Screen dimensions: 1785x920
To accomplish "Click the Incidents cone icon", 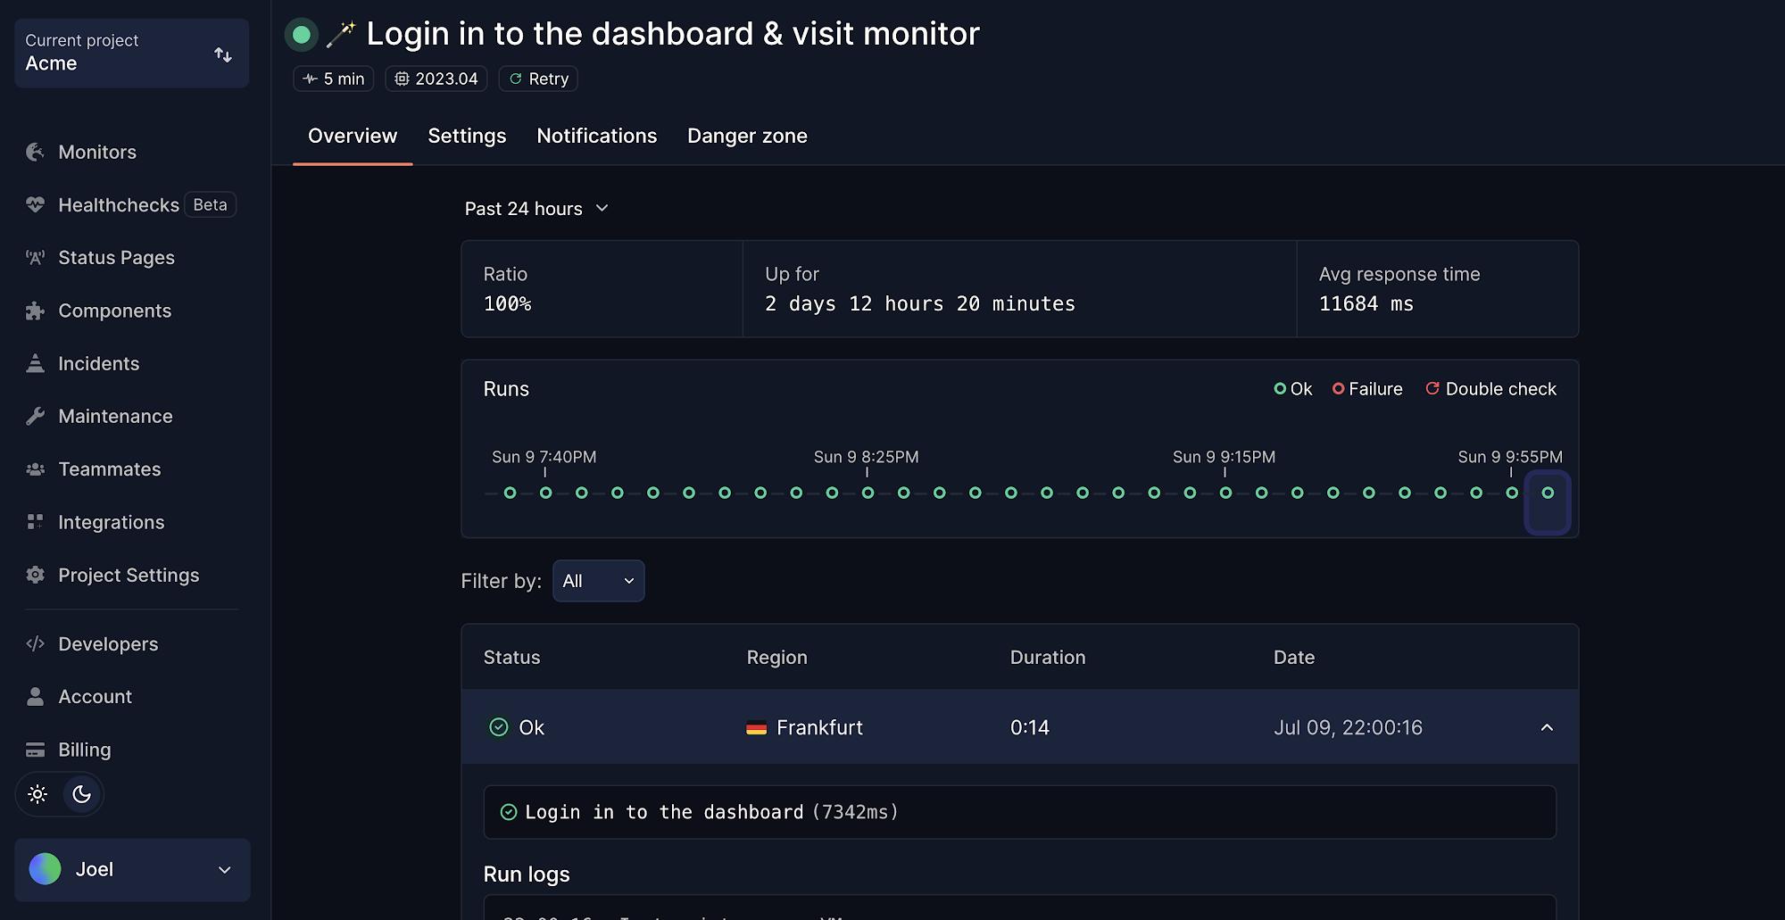I will (35, 363).
